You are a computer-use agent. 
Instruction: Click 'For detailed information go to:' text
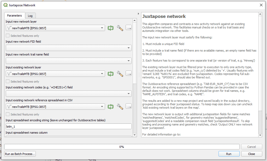point(161,134)
